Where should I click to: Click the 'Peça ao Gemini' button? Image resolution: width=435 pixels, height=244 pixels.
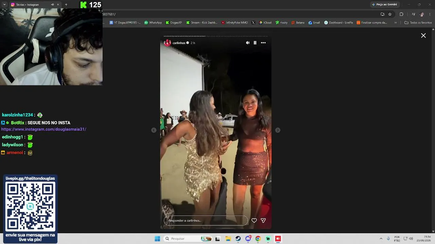(384, 4)
